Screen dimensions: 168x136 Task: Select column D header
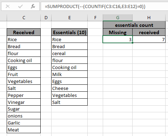pos(46,18)
